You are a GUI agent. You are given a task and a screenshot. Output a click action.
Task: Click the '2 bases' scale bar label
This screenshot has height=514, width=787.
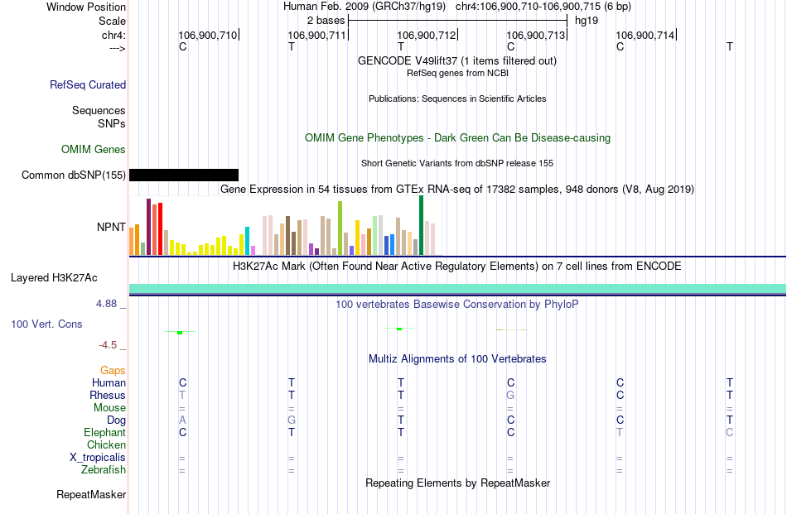tap(326, 21)
